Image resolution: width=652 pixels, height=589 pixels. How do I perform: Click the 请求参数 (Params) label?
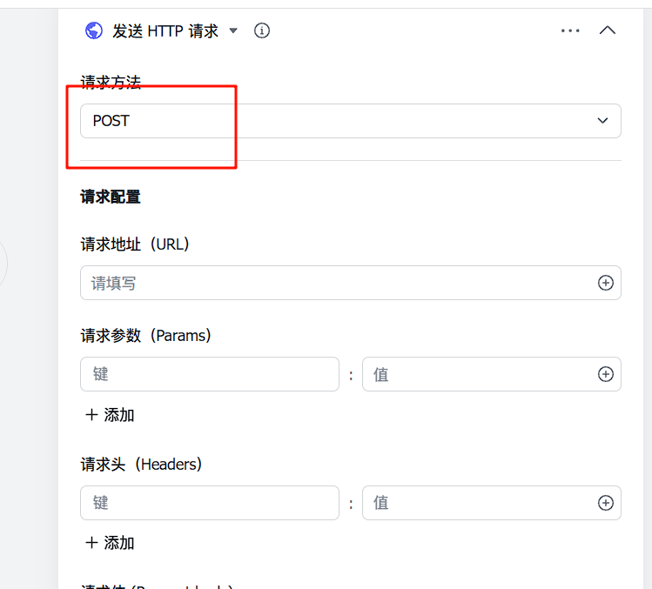point(146,336)
